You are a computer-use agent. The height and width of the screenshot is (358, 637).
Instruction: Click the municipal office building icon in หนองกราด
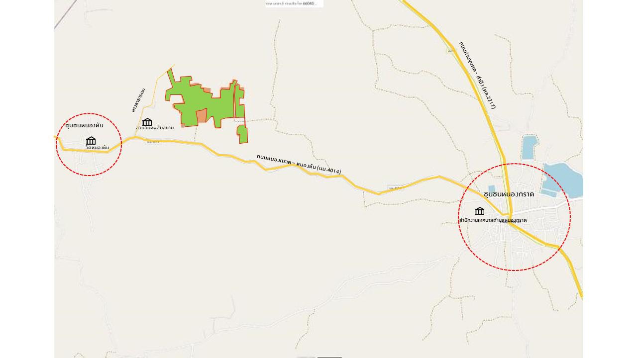479,211
